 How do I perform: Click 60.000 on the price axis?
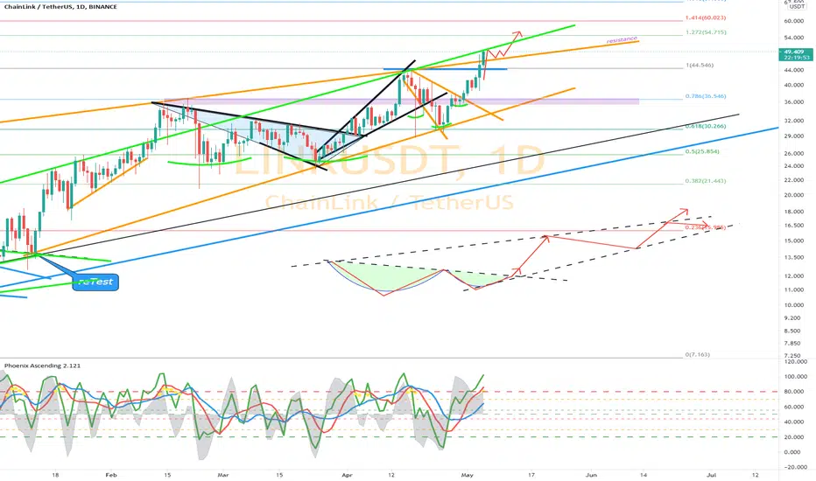[795, 21]
